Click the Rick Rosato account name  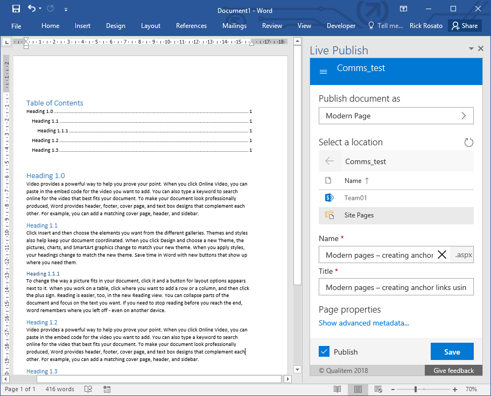tap(426, 26)
